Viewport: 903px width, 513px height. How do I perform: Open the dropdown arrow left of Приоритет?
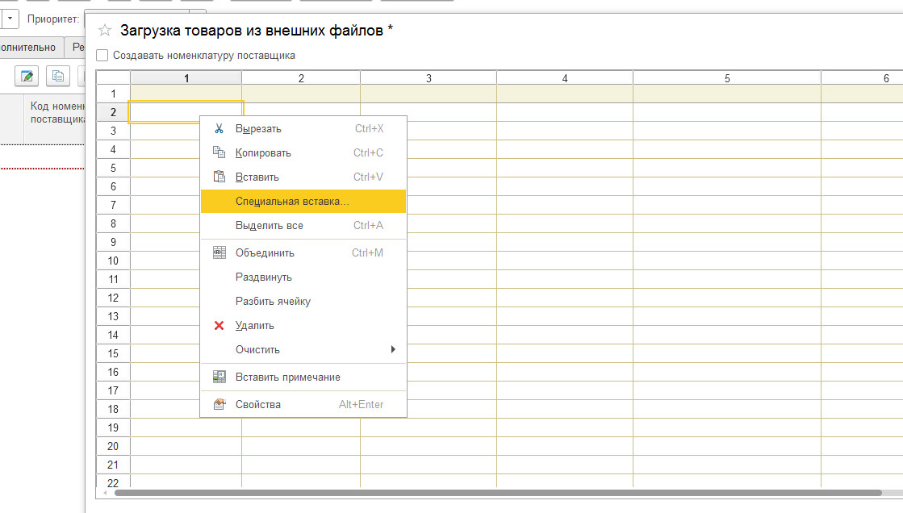coord(9,17)
